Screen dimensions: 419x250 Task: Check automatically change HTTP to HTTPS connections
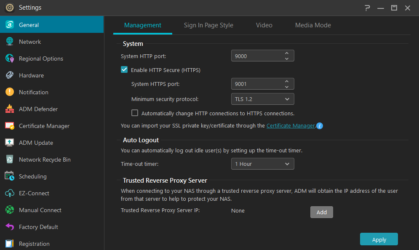coord(135,113)
